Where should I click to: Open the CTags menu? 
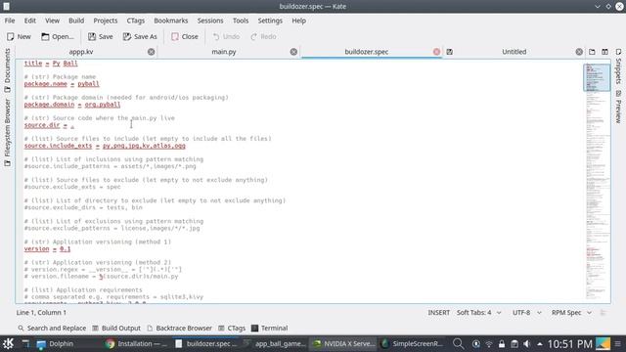(x=136, y=21)
